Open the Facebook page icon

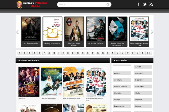coord(138,4)
